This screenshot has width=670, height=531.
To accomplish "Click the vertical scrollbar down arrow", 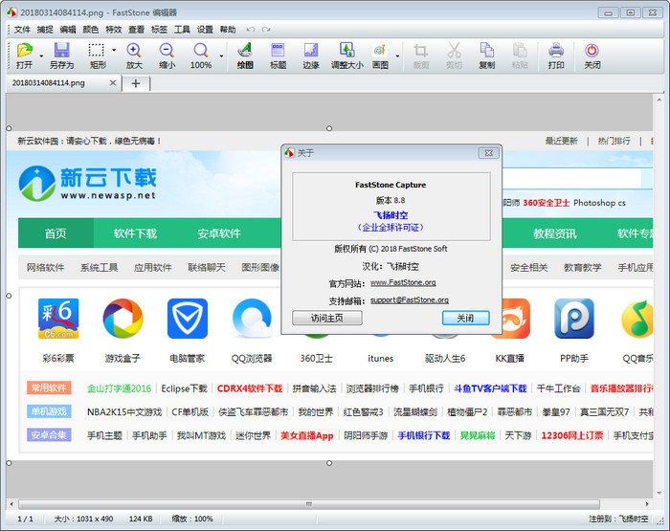I will tap(659, 492).
